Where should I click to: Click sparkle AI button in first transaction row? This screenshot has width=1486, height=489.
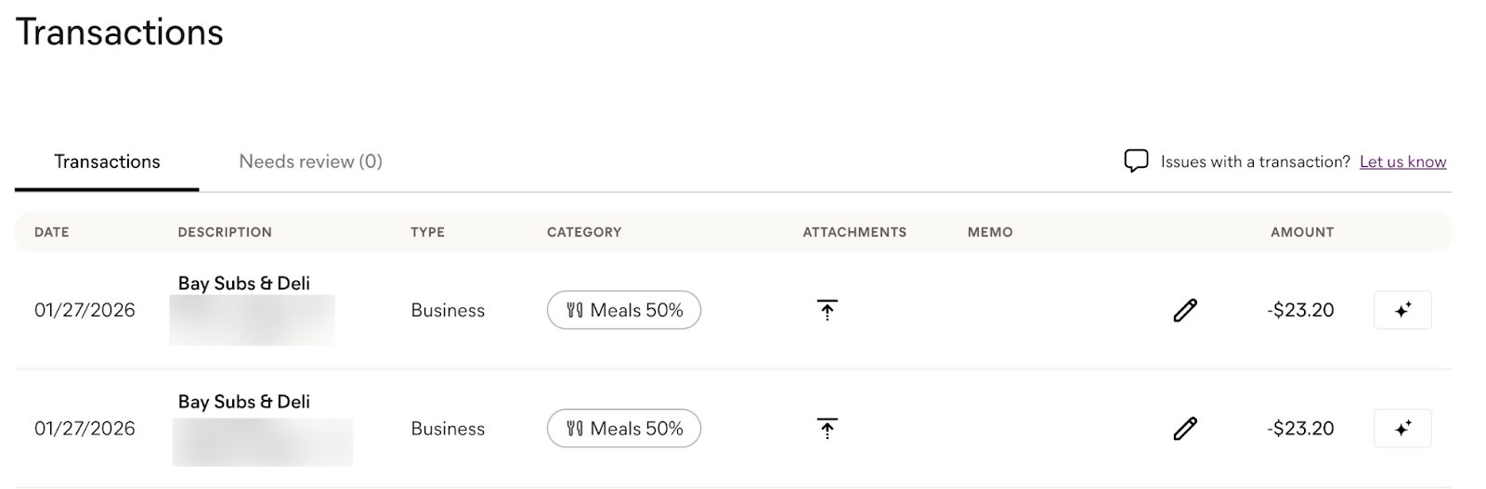pos(1402,310)
